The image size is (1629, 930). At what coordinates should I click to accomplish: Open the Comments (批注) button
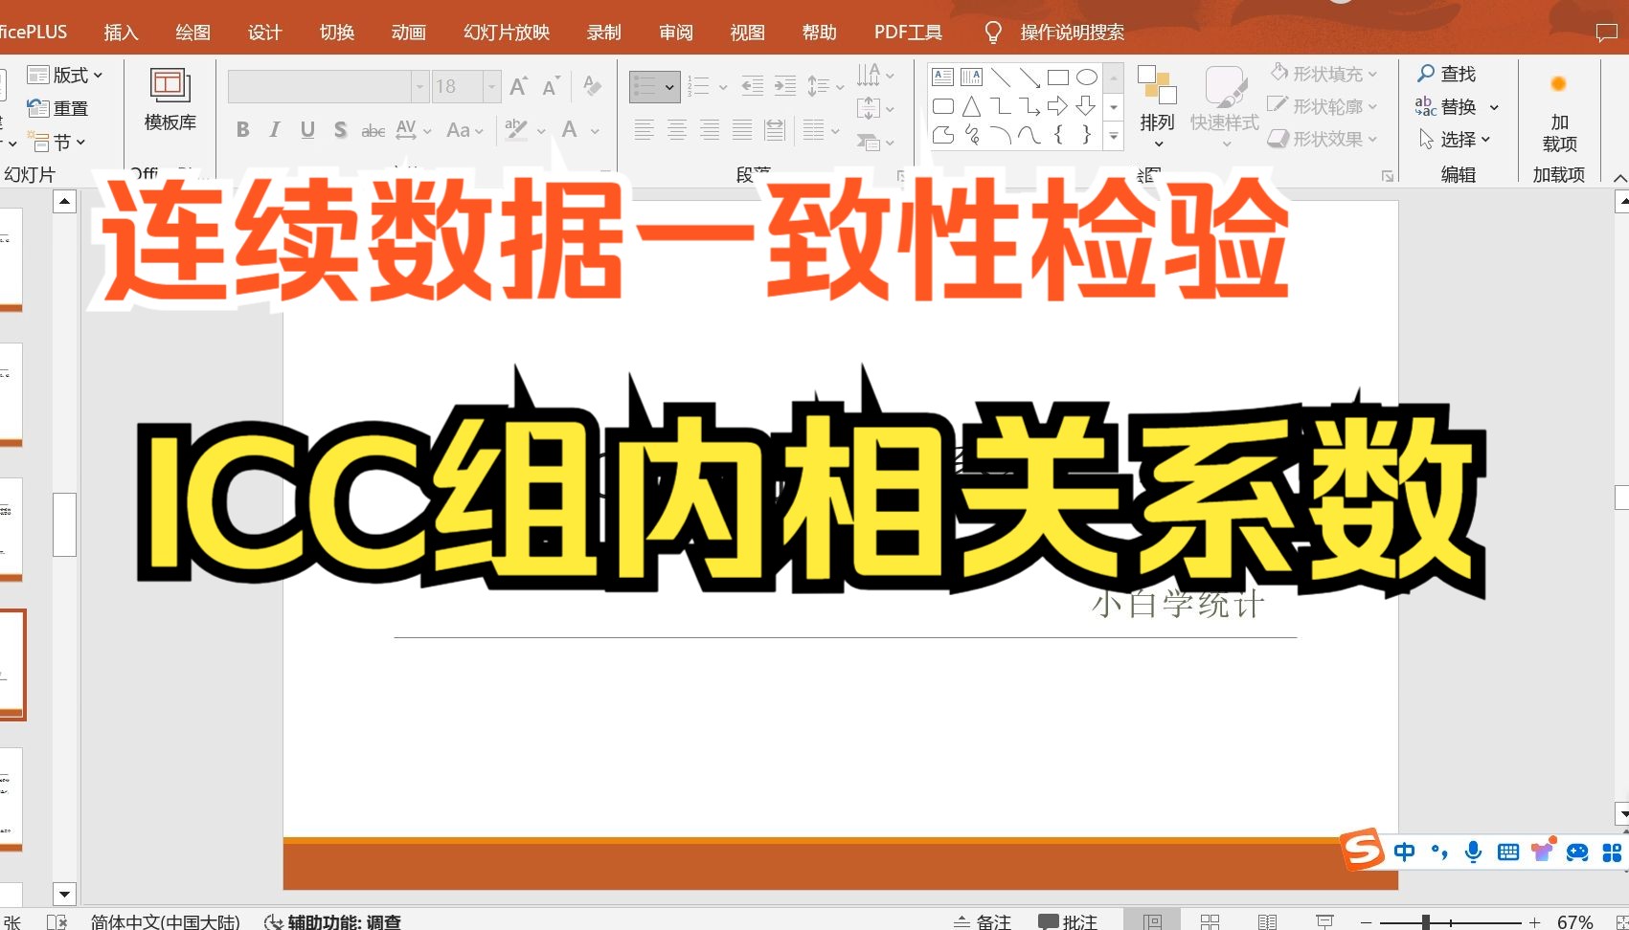1068,920
